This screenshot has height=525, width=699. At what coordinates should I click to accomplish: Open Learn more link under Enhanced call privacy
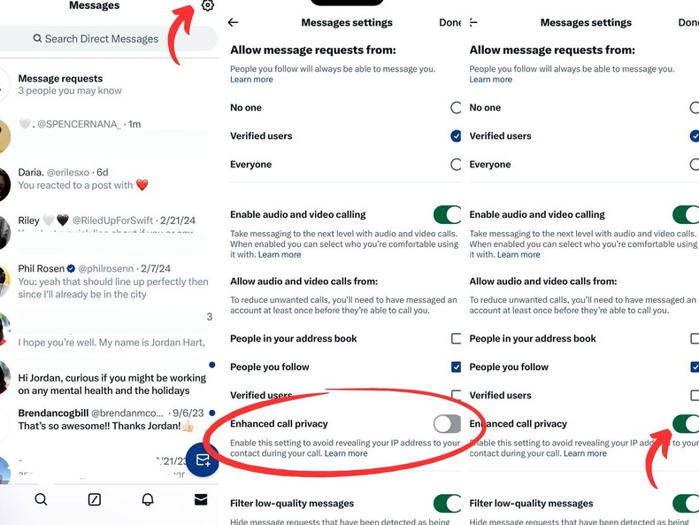tap(346, 453)
